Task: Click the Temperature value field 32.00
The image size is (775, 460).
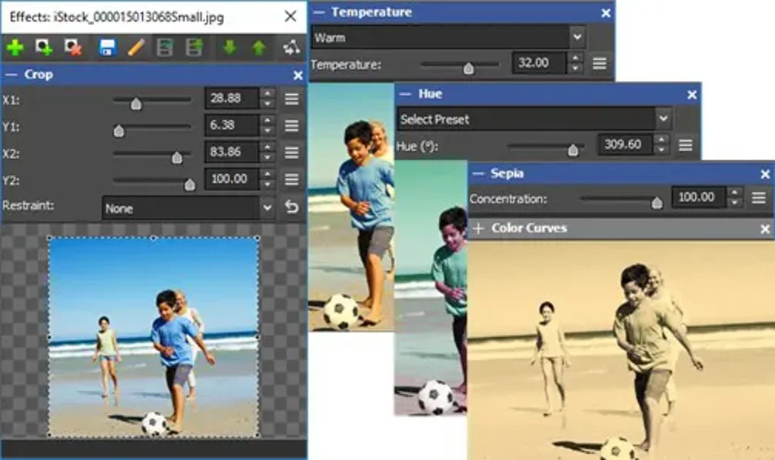Action: (539, 63)
